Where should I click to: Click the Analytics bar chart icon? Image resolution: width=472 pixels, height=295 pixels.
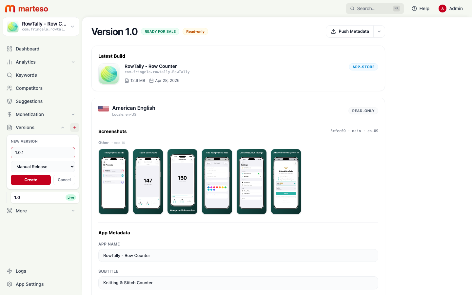tap(10, 62)
